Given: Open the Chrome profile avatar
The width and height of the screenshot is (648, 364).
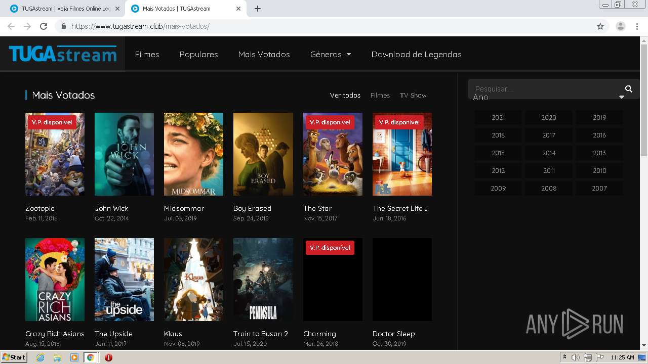Looking at the screenshot, I should [621, 26].
